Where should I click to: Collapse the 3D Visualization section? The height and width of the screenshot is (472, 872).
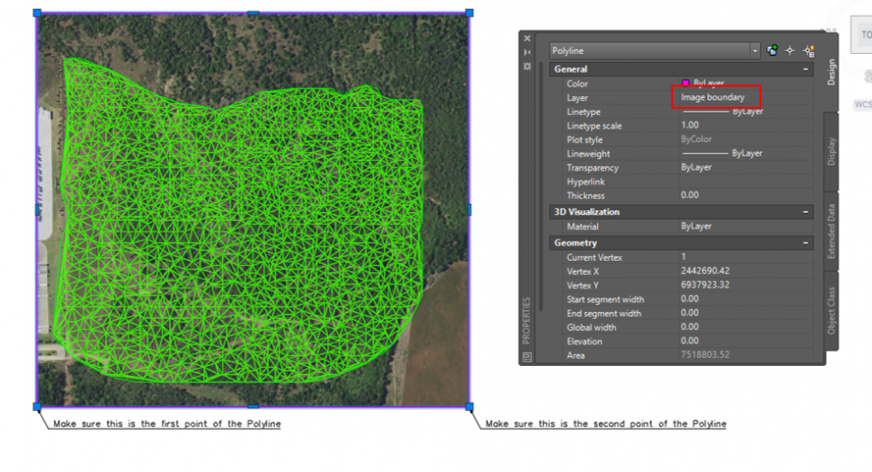click(806, 212)
